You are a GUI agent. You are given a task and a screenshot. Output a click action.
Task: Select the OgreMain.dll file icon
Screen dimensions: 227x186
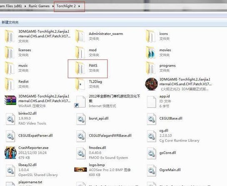tap(152, 170)
